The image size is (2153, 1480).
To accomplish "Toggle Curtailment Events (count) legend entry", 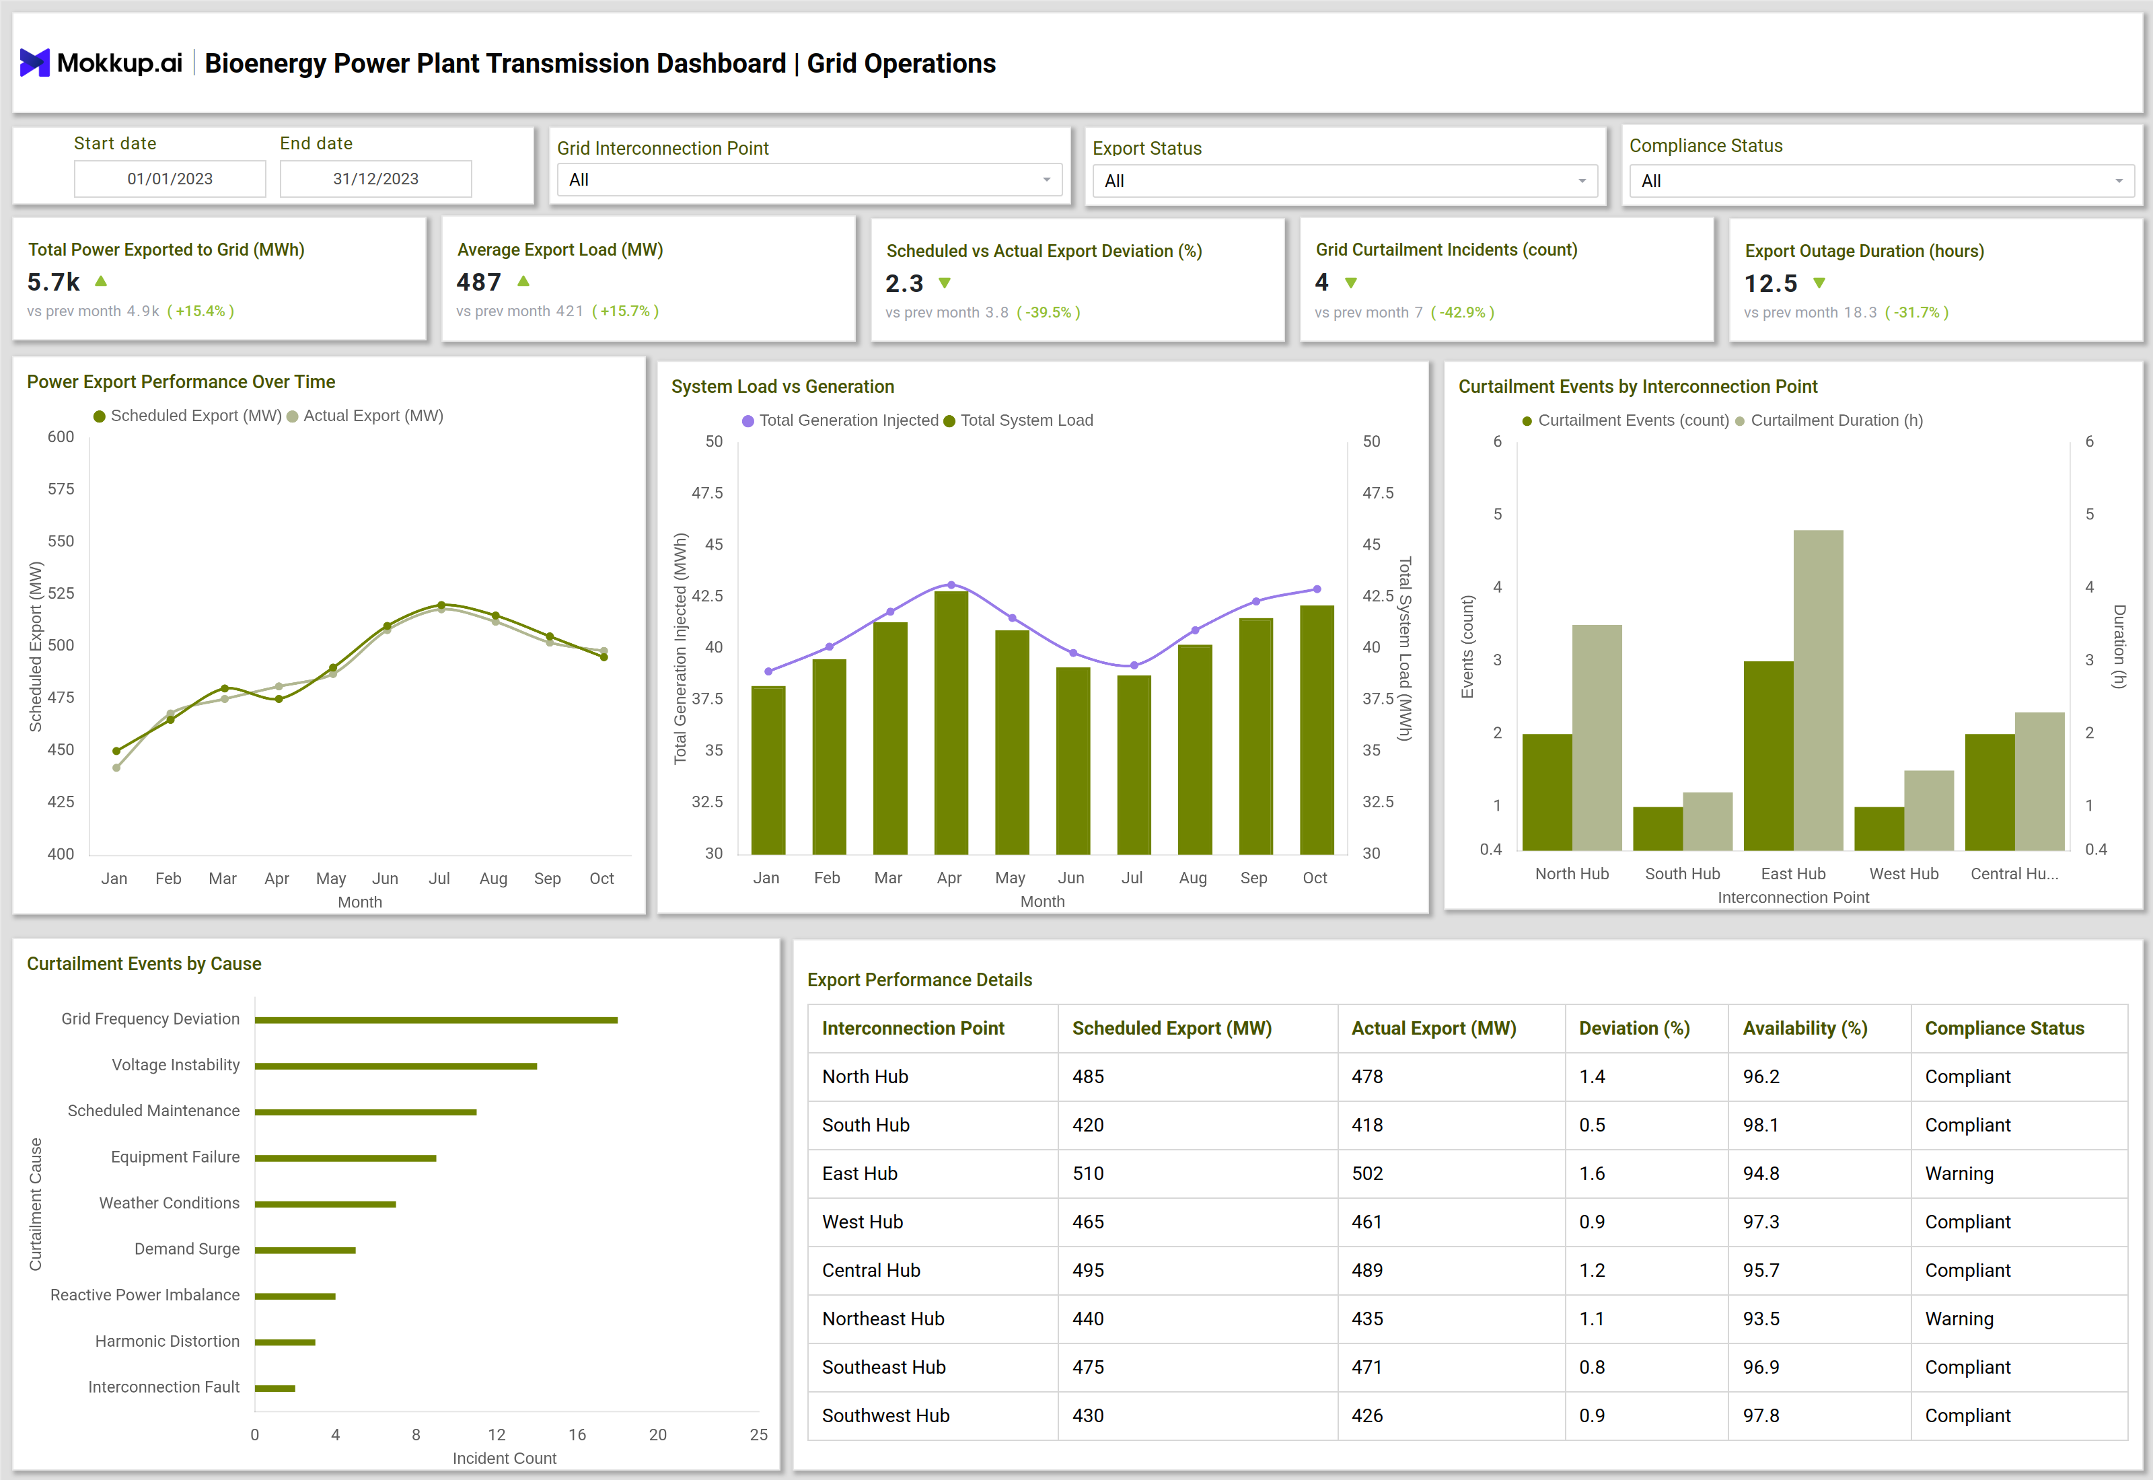I will tap(1626, 420).
